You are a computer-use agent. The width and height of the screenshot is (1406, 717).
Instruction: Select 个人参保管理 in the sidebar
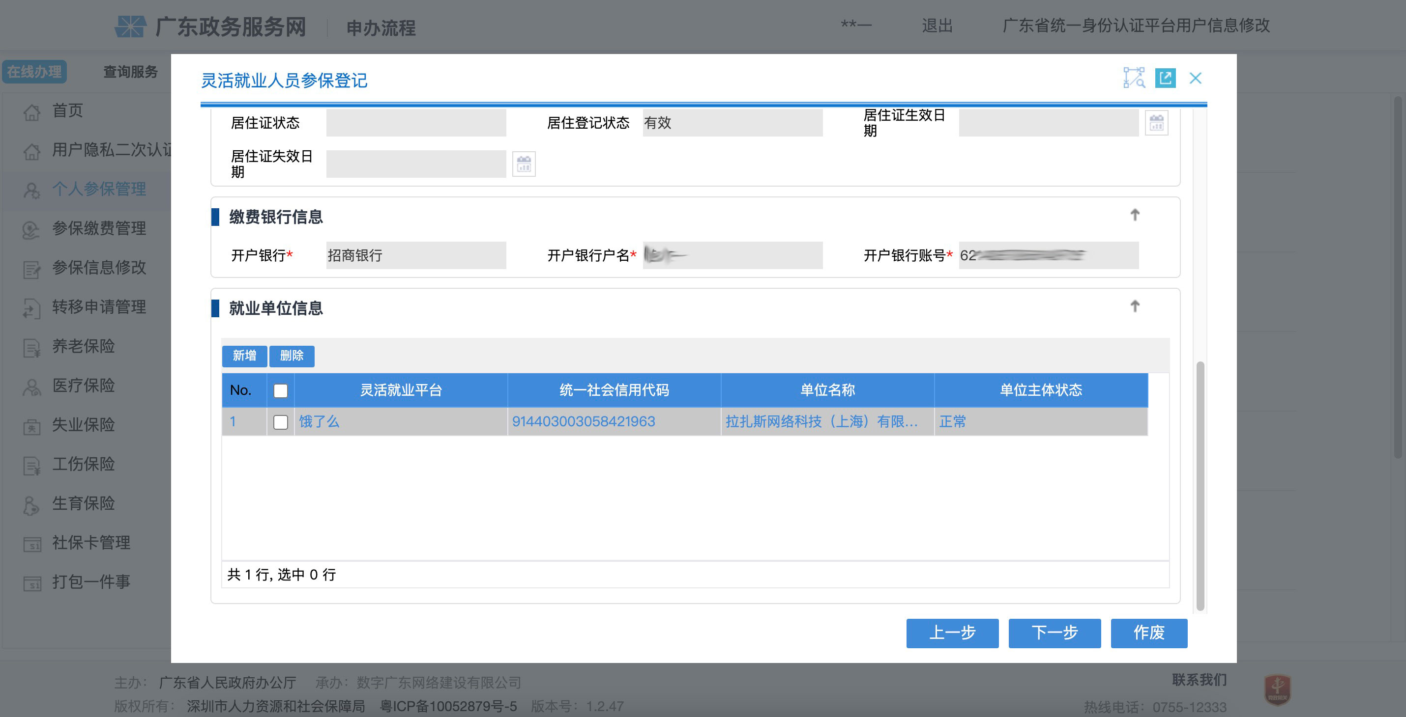coord(99,189)
